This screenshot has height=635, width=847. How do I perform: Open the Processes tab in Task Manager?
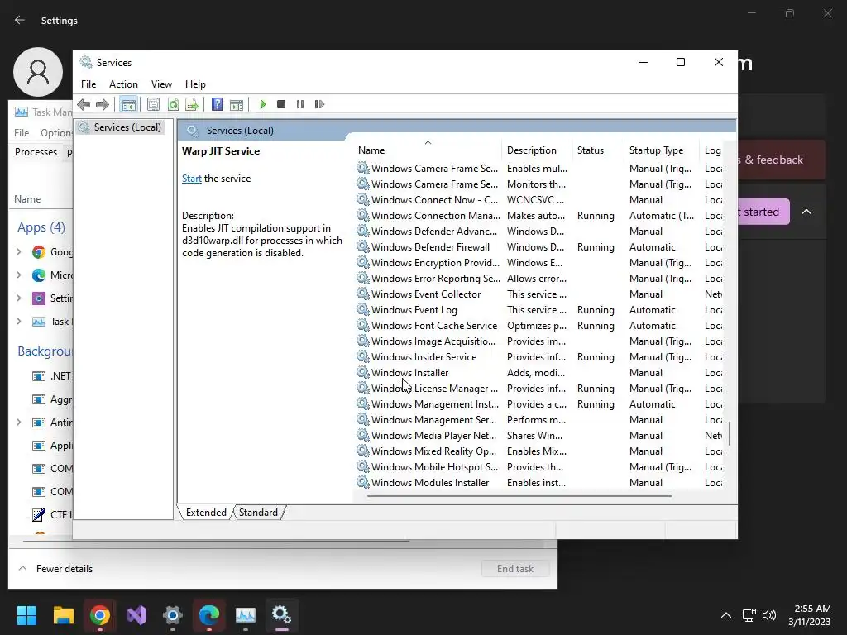coord(36,152)
